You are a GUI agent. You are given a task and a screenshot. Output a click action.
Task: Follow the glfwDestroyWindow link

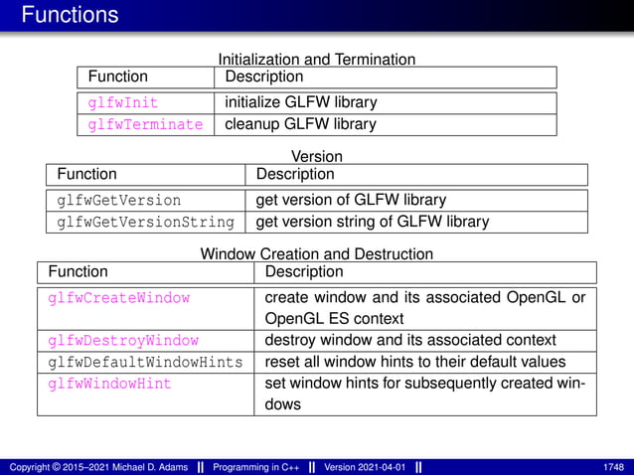(123, 341)
